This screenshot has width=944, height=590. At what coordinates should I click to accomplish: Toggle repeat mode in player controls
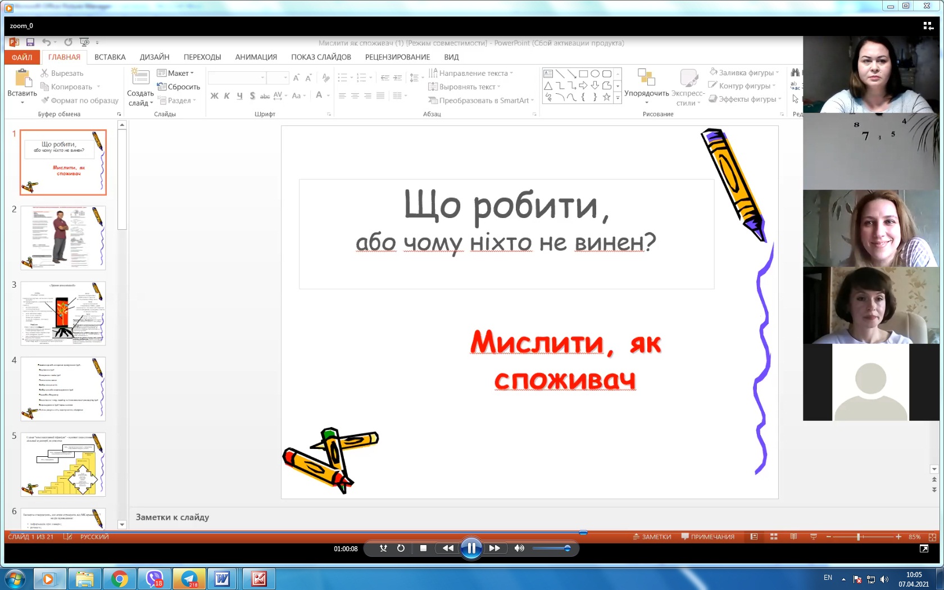[x=401, y=548]
